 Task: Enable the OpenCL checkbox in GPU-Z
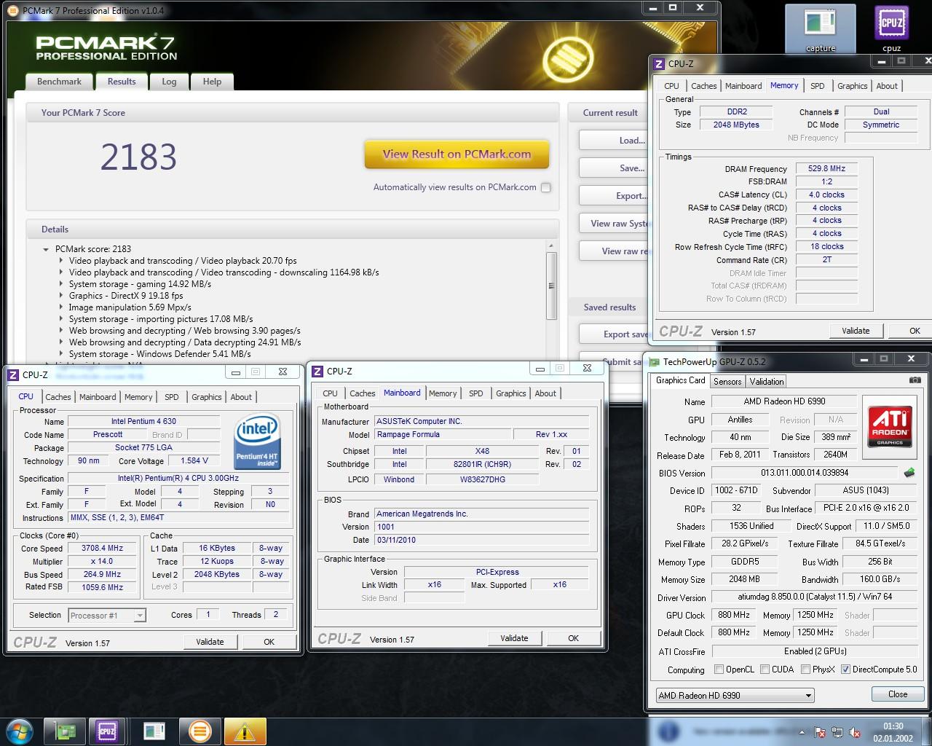point(719,669)
